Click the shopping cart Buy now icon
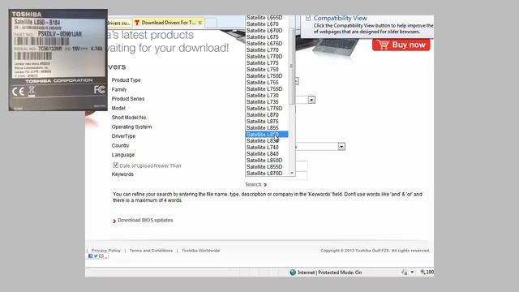This screenshot has height=292, width=519. click(383, 45)
